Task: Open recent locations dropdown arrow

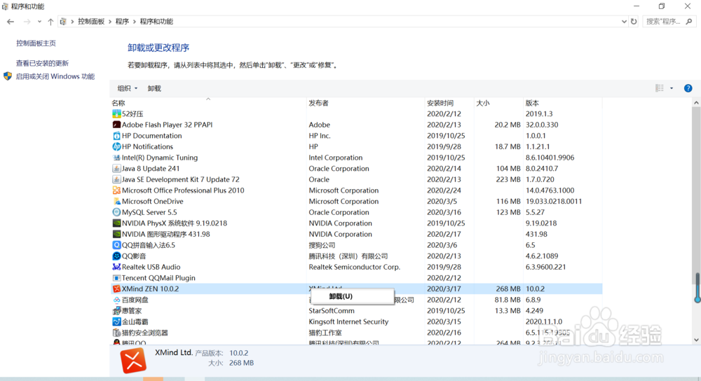Action: 39,22
